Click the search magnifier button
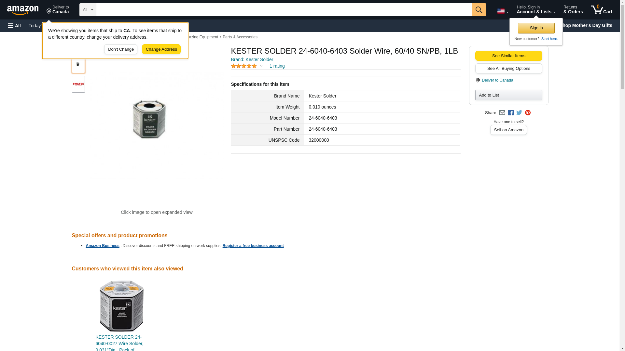Screen dimensions: 625x351 point(479,10)
